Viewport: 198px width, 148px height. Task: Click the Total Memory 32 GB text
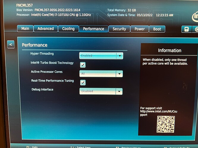click(122, 10)
